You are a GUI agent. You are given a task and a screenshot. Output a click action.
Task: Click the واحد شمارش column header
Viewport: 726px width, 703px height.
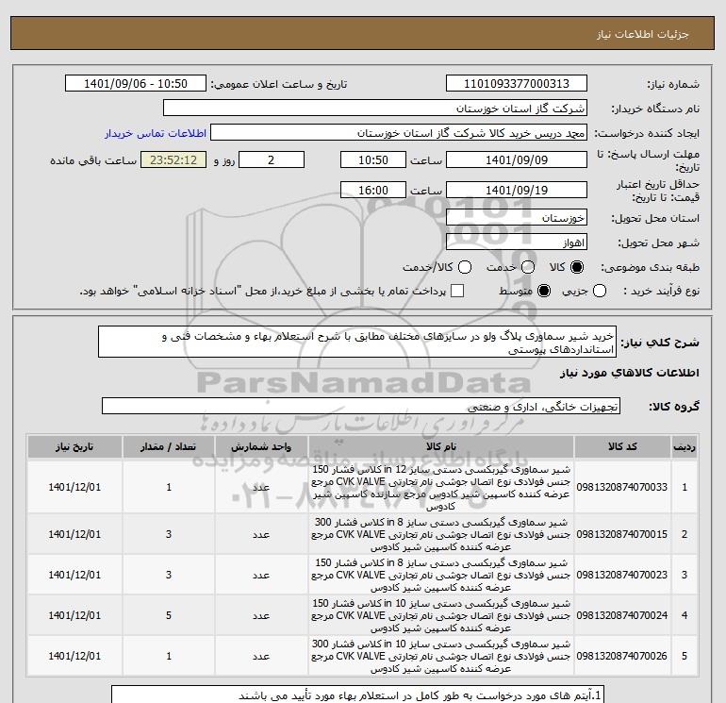pos(261,446)
